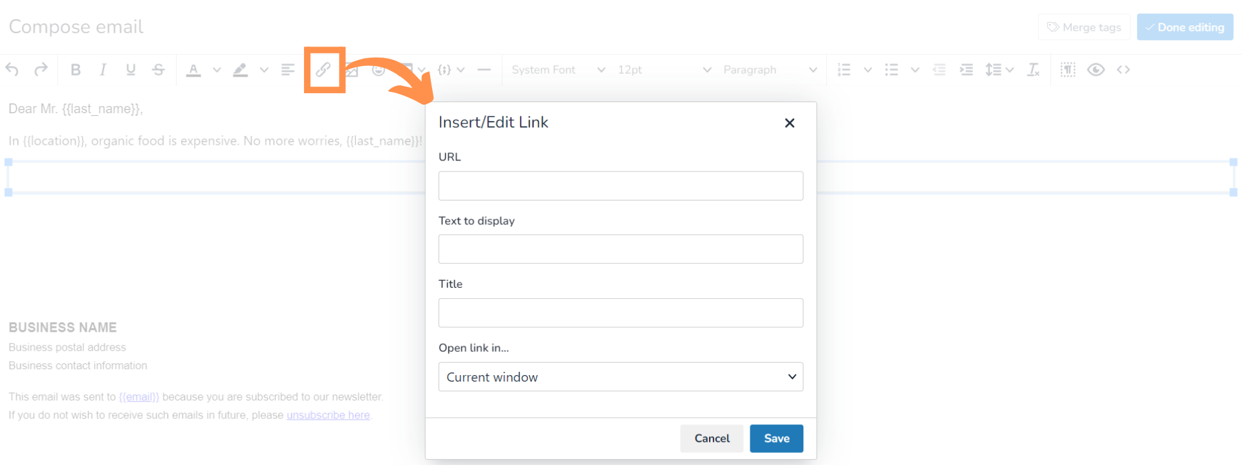
Task: Click the insert link chain icon
Action: [323, 70]
